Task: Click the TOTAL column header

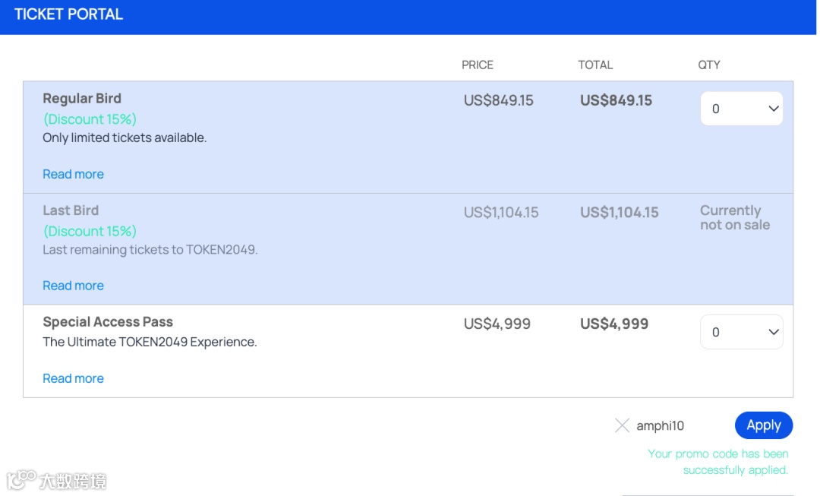Action: (x=595, y=65)
